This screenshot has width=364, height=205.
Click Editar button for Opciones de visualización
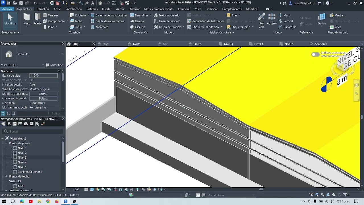pos(43,99)
